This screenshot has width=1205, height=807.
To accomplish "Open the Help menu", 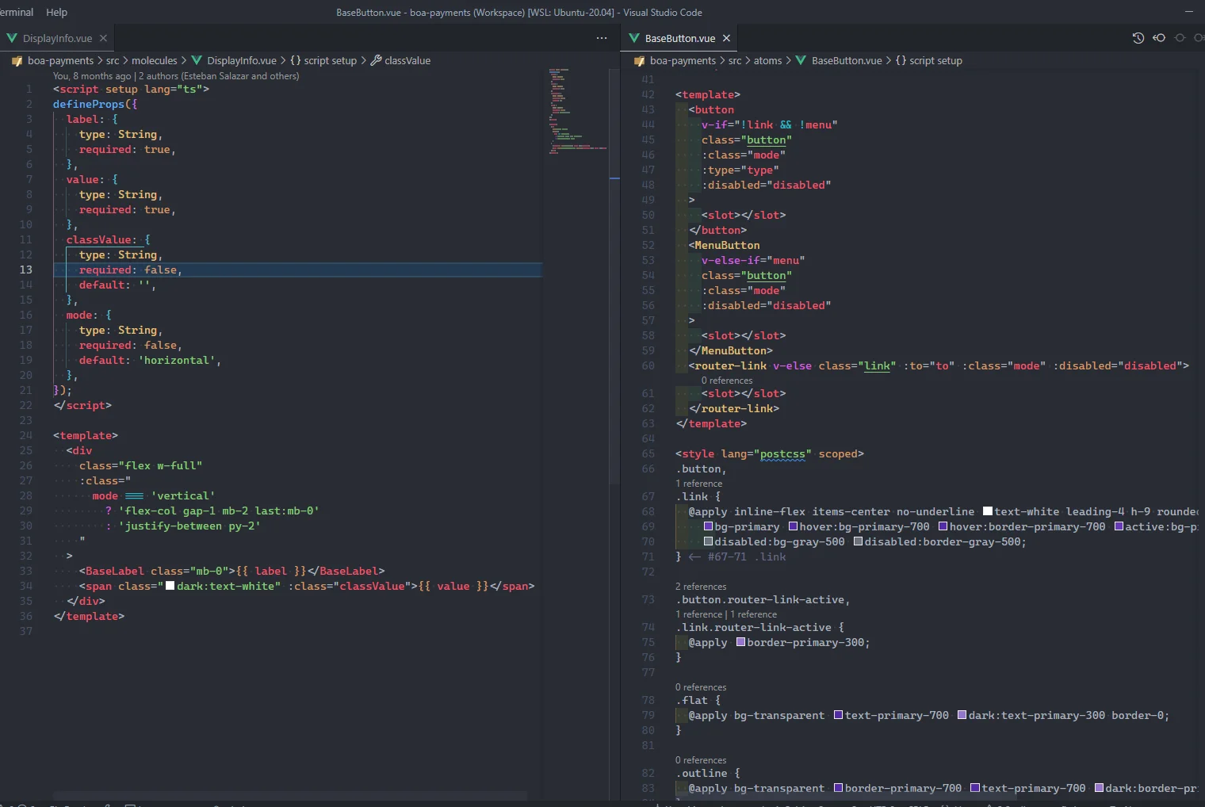I will (x=56, y=12).
